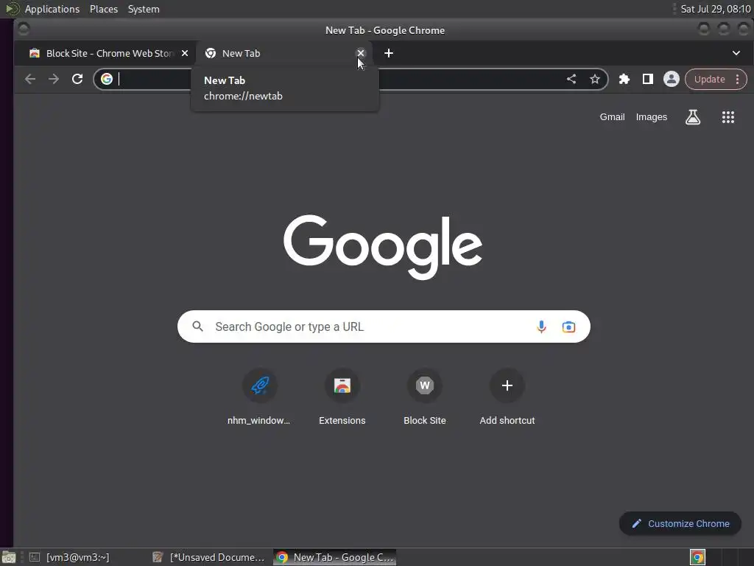Focus the Google search box
Viewport: 754px width, 566px height.
tap(384, 326)
